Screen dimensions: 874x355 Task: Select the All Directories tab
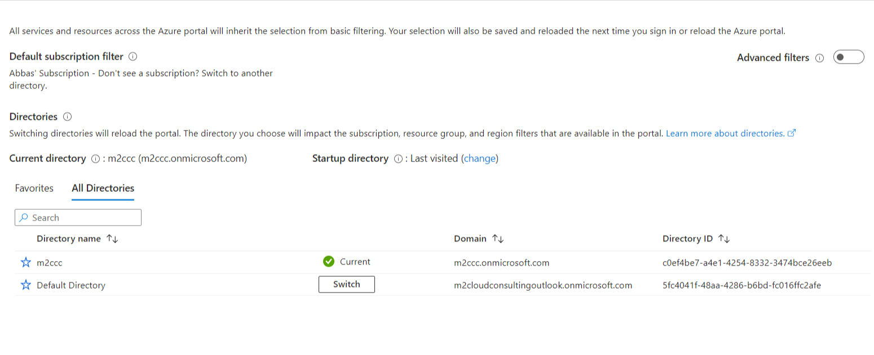coord(103,188)
